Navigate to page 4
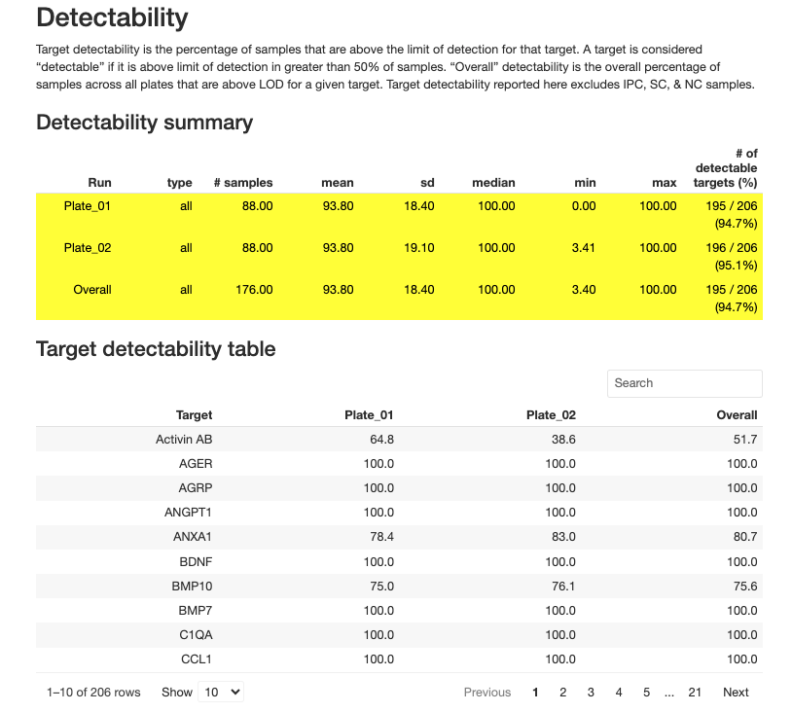The image size is (792, 712). (619, 693)
